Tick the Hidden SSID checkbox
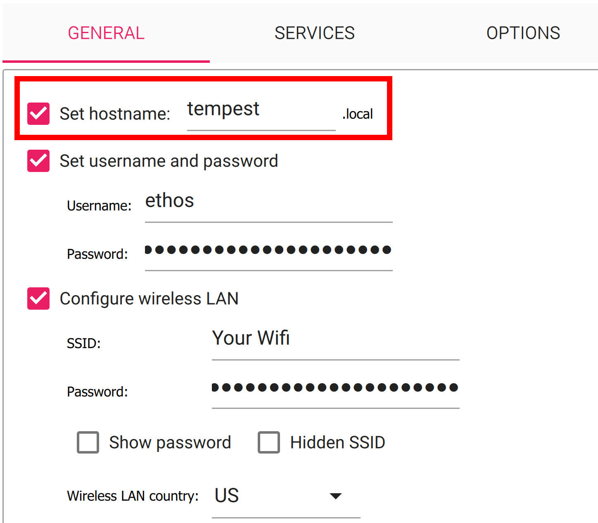This screenshot has width=598, height=523. tap(269, 442)
